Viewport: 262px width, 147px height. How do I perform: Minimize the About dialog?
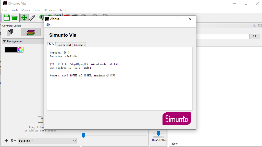(x=167, y=19)
